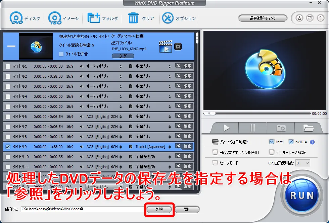The image size is (329, 223).
Task: Click the 編集 scissors for タイトル8
Action: pyautogui.click(x=184, y=136)
